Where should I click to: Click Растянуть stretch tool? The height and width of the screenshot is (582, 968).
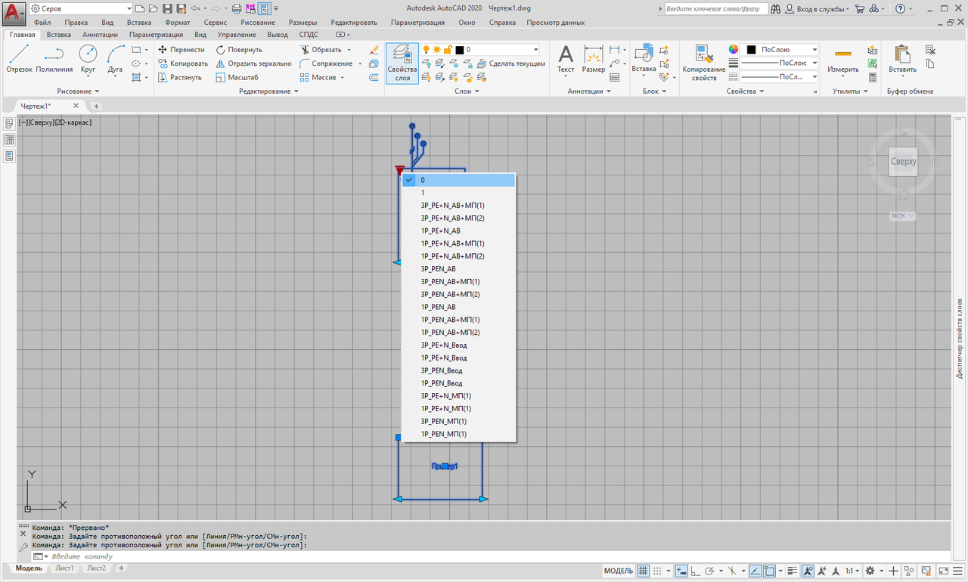point(180,77)
